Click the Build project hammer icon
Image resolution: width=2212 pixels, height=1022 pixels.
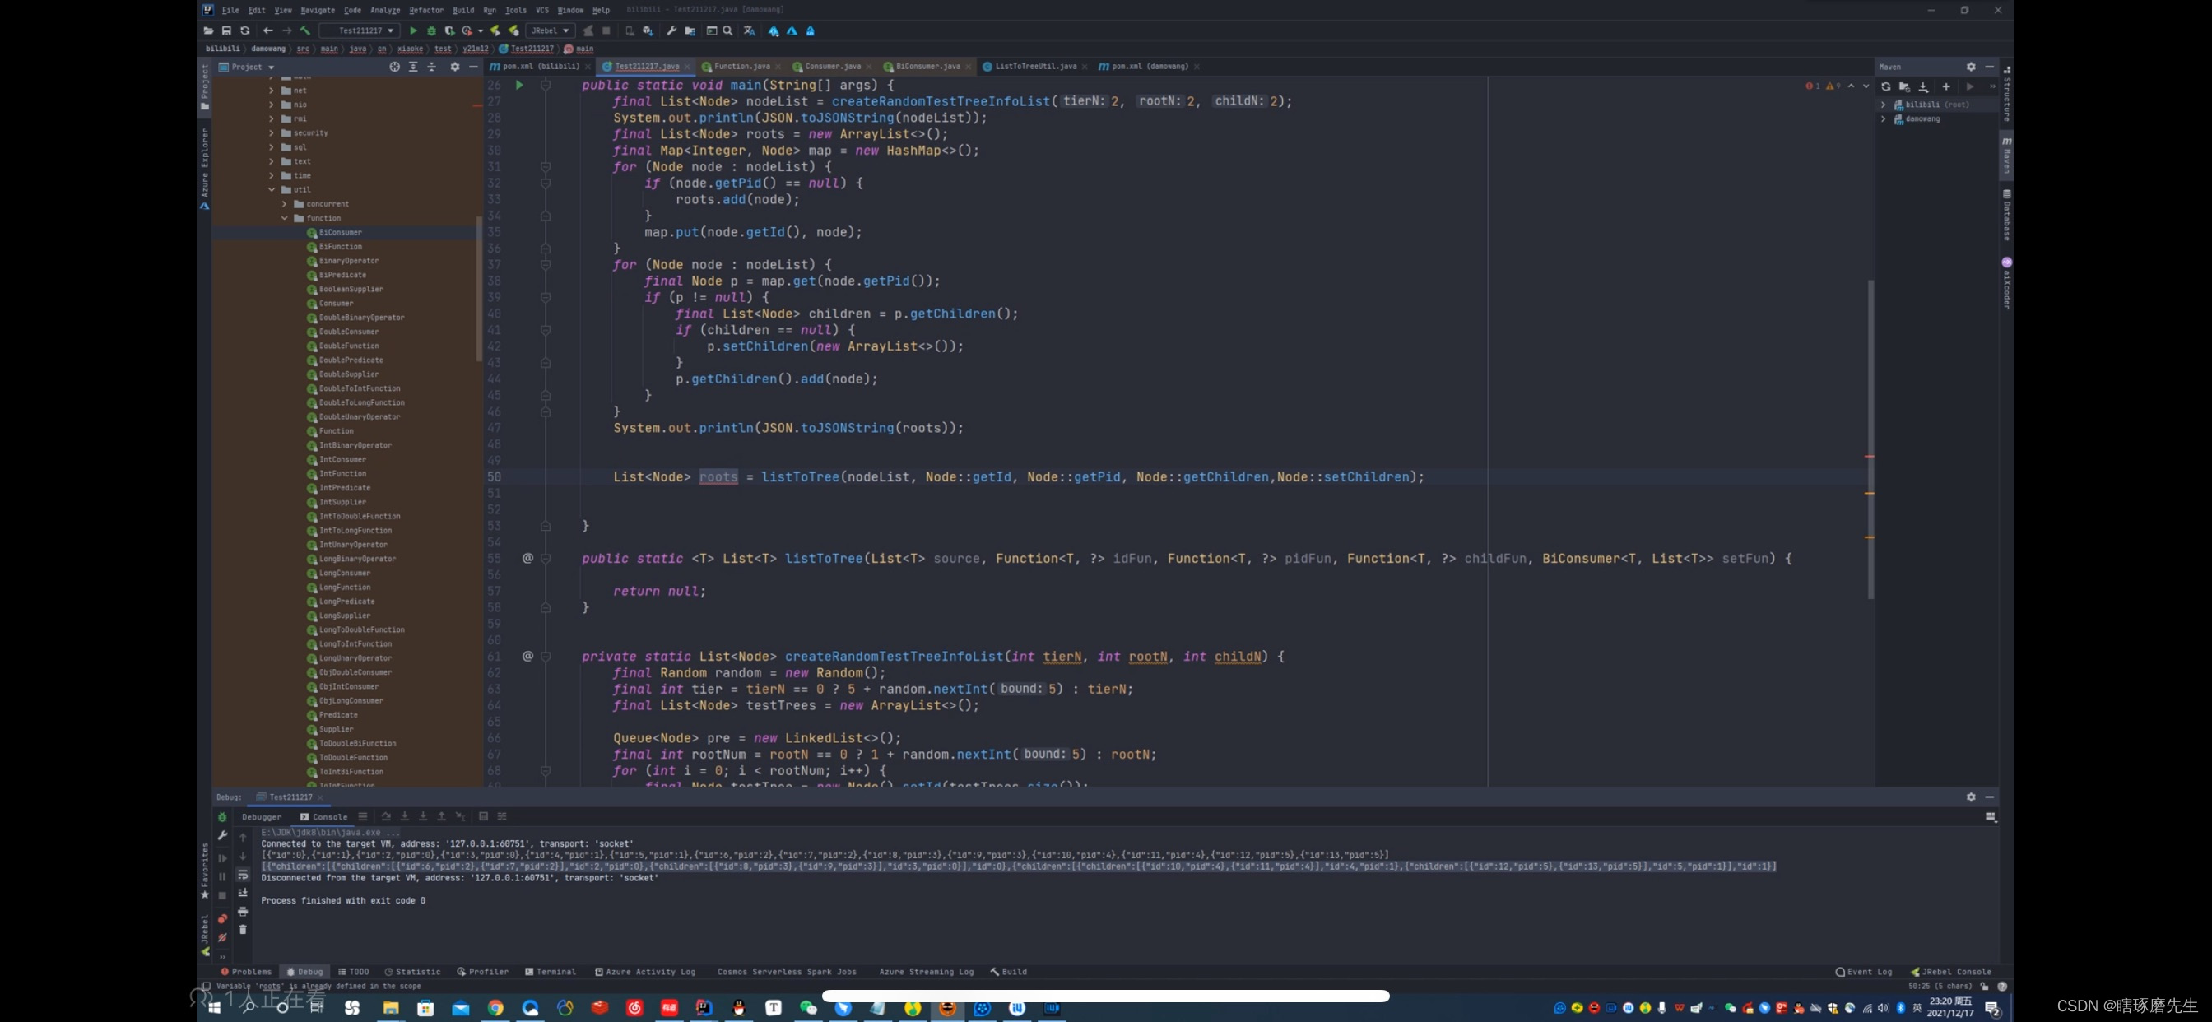click(304, 31)
